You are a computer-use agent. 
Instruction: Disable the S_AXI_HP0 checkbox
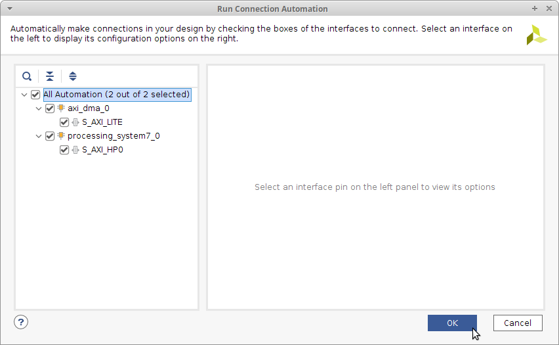pyautogui.click(x=64, y=150)
